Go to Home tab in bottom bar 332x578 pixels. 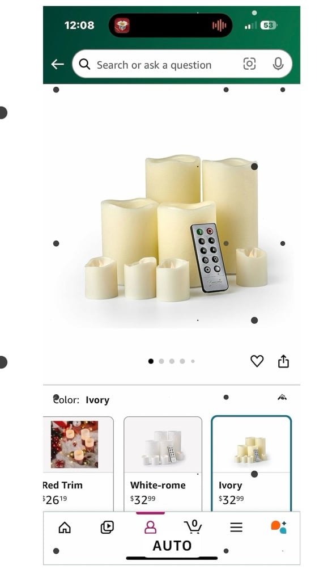click(x=65, y=528)
